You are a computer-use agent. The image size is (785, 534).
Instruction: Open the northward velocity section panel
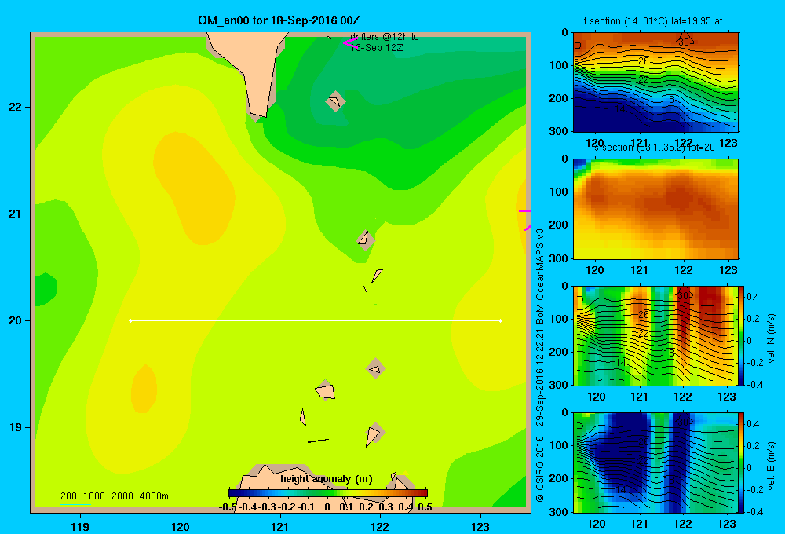coord(655,335)
